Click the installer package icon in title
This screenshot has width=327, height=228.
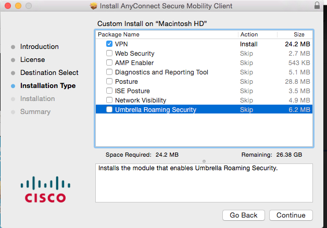(x=94, y=6)
